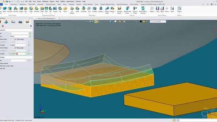Select the Morph with Point tool
The height and width of the screenshot is (122, 217).
[x=127, y=10]
